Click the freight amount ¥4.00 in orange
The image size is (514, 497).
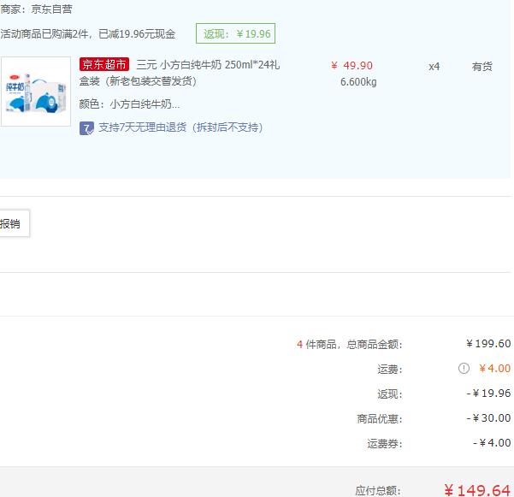(494, 369)
